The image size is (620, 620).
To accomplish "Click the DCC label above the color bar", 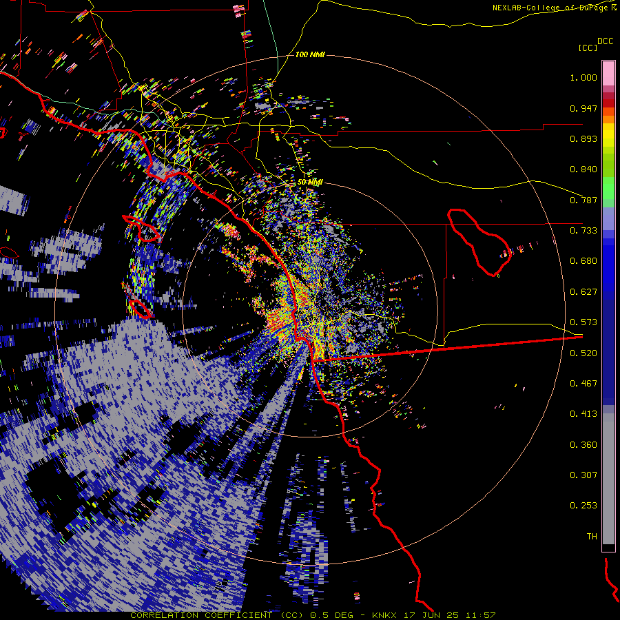I will coord(605,41).
